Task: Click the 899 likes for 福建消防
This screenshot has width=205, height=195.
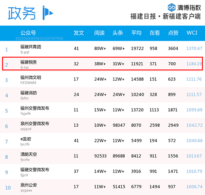Action: click(x=172, y=95)
